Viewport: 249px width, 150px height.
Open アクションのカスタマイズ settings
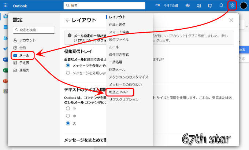tap(129, 77)
